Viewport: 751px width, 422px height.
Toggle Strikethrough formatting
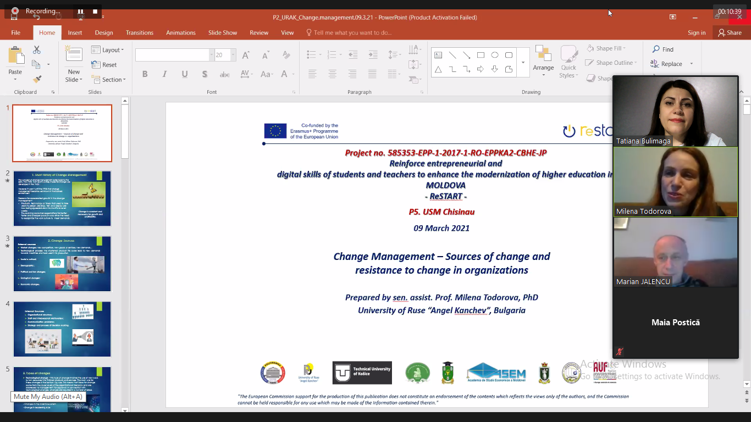pyautogui.click(x=224, y=74)
